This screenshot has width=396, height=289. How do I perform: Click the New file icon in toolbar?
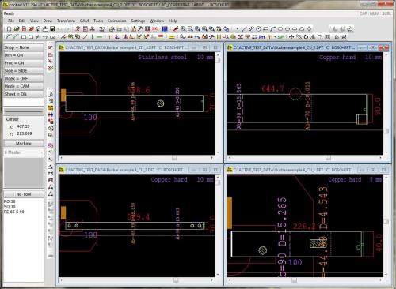pos(10,28)
